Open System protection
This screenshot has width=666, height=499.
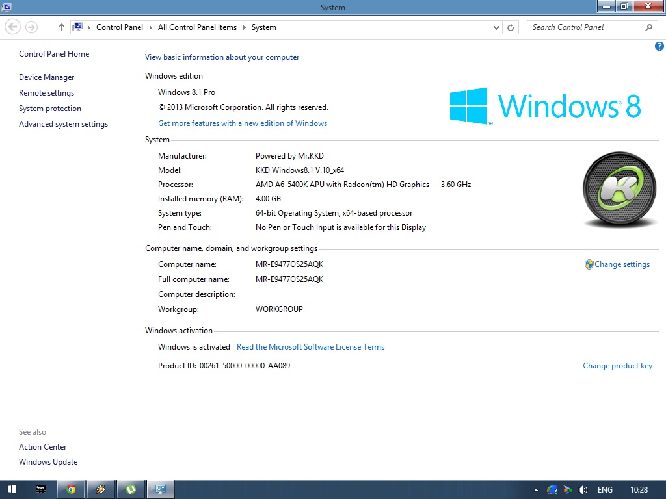49,109
